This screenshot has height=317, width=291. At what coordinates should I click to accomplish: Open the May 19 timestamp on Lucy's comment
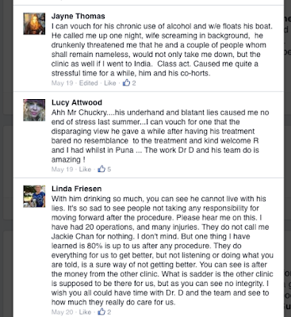62,169
